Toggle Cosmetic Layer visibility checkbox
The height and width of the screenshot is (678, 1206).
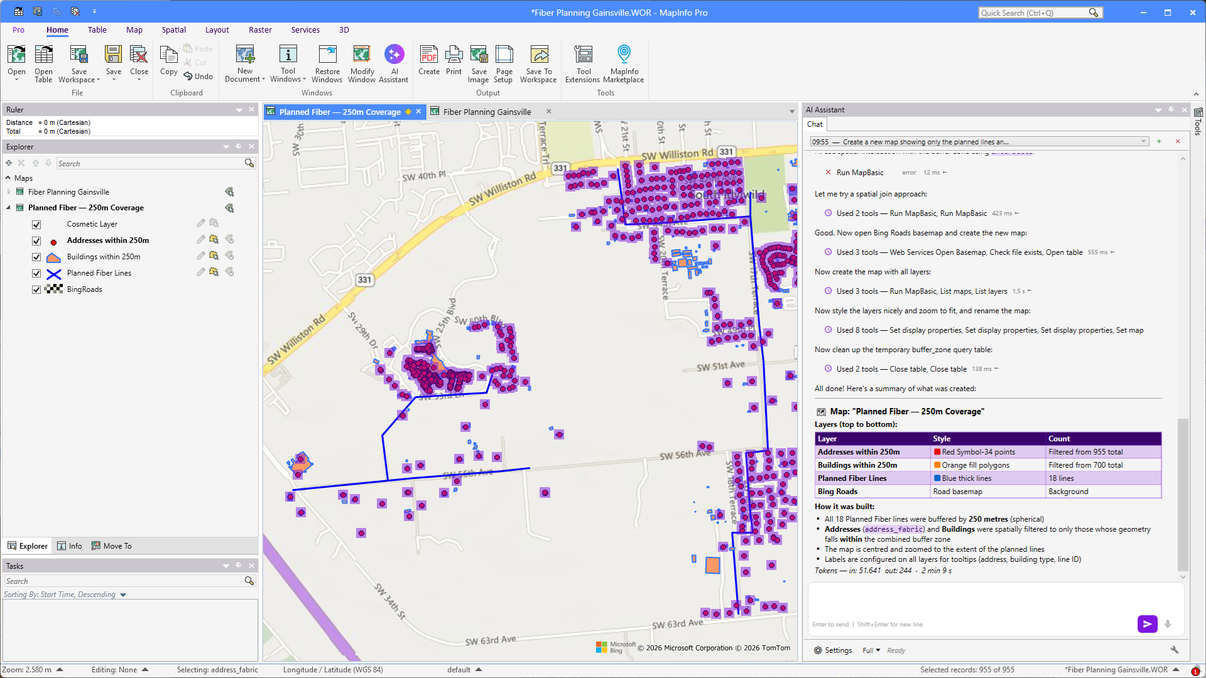pos(36,225)
